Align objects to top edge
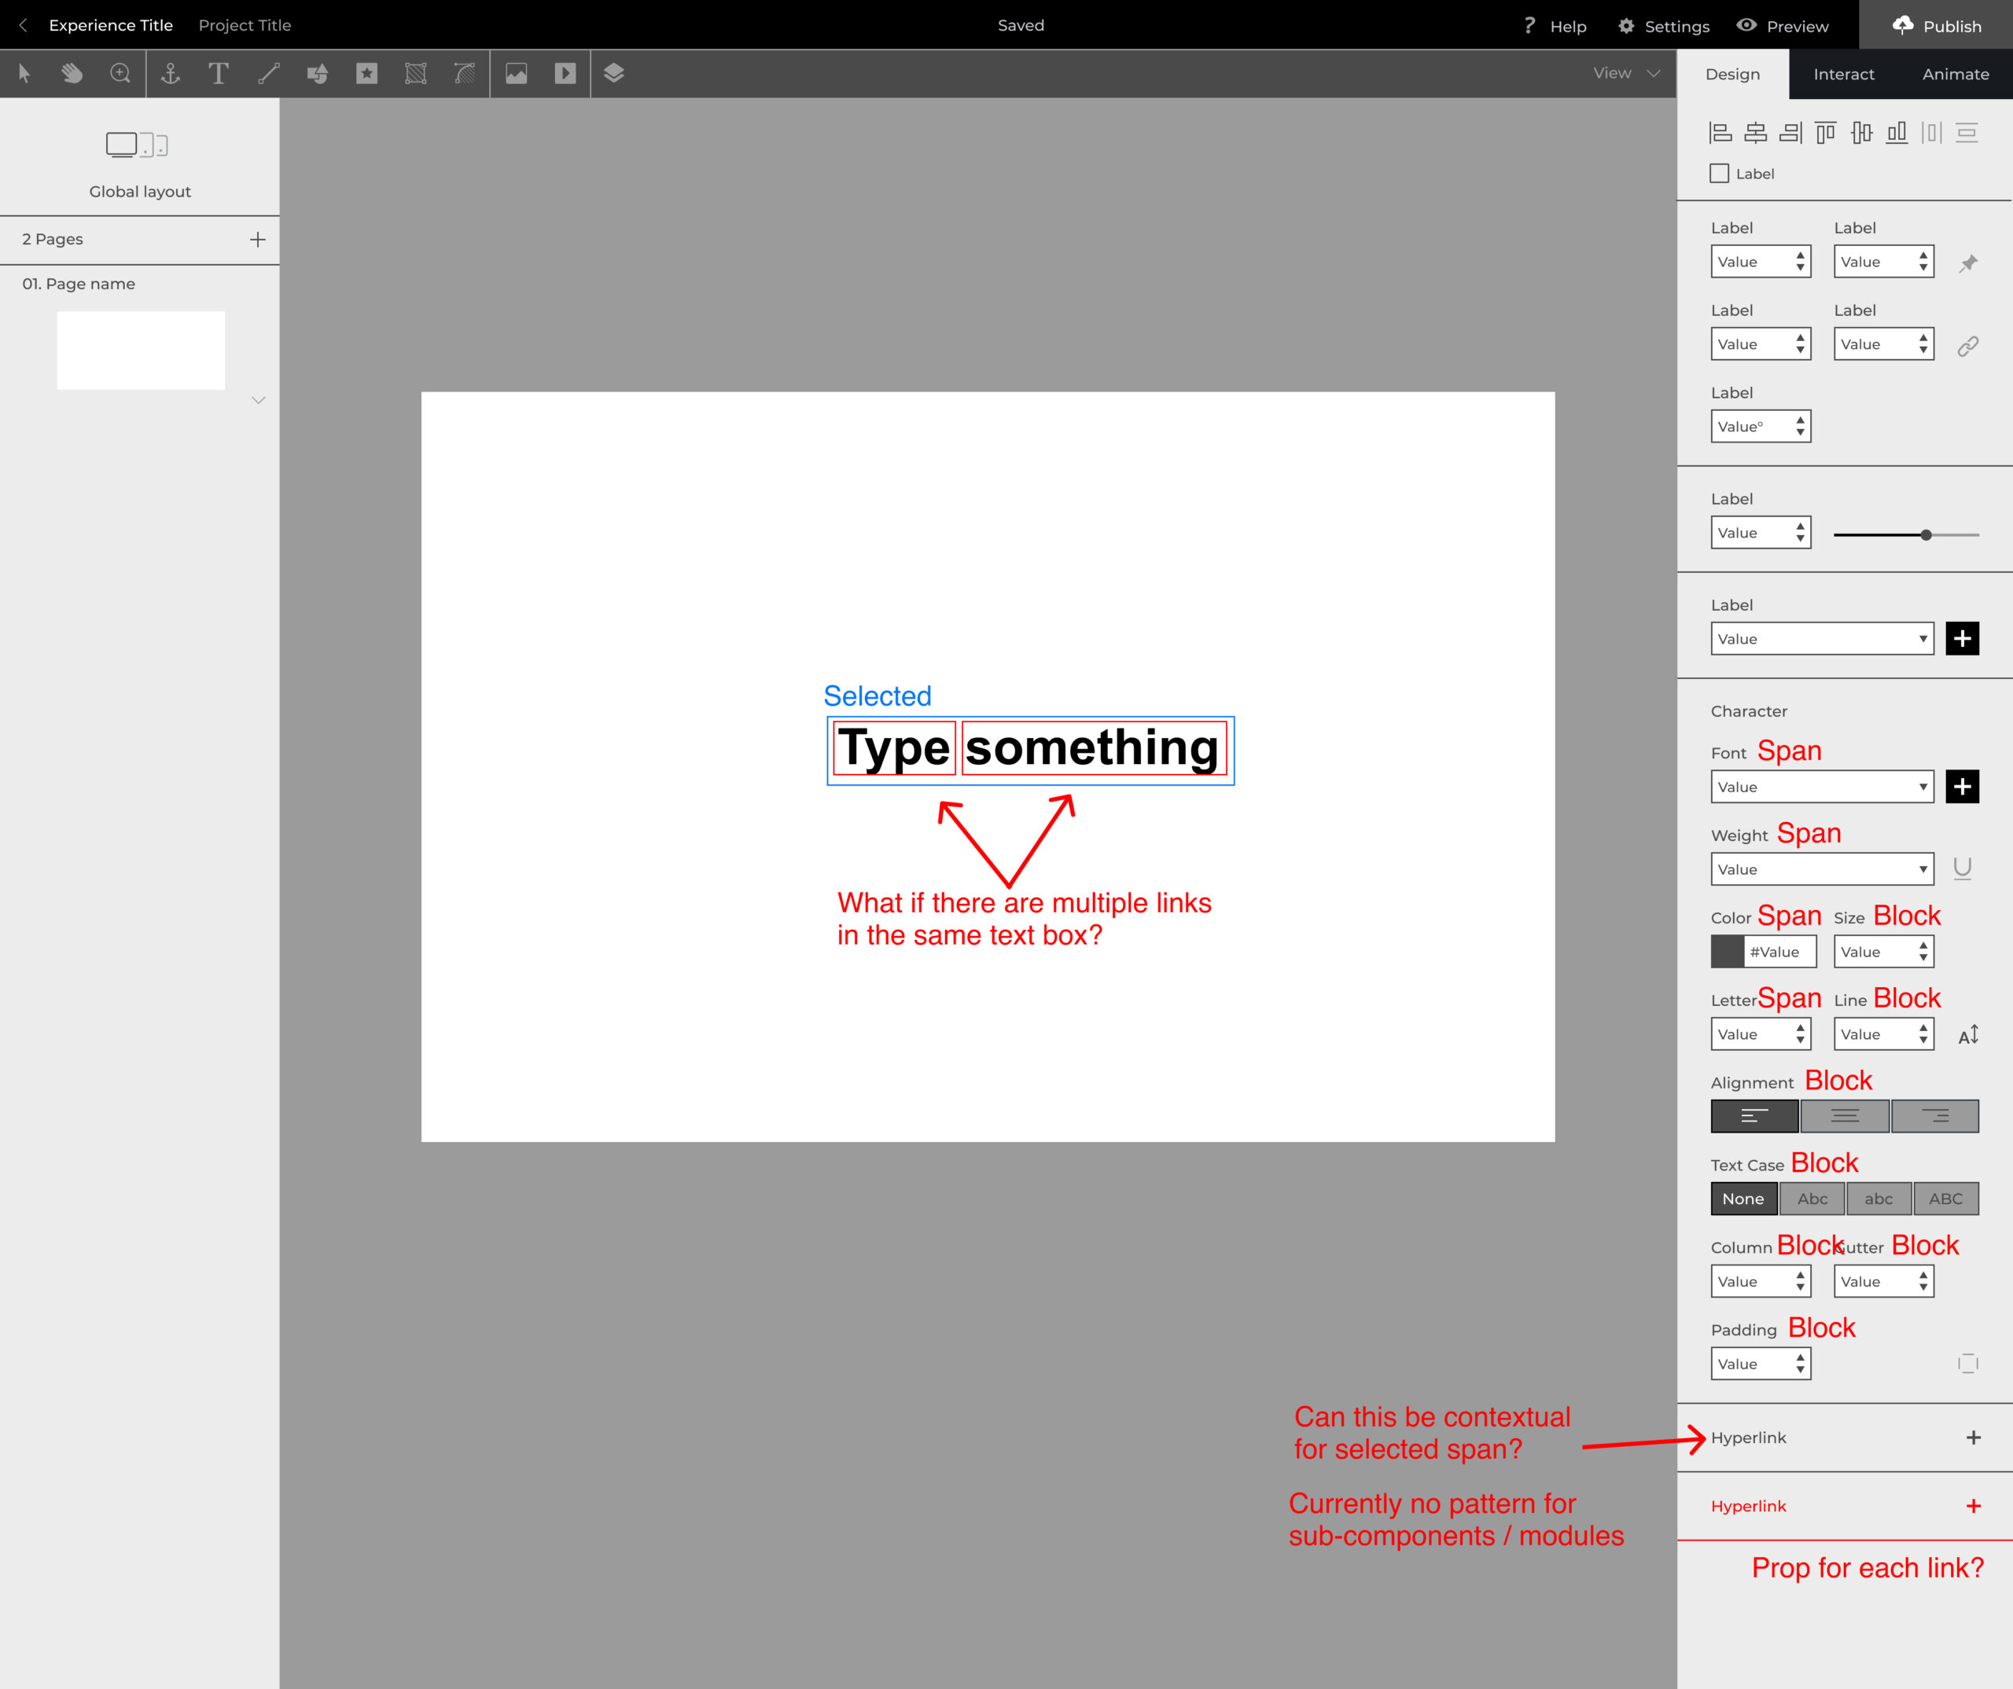This screenshot has width=2013, height=1689. pos(1826,132)
